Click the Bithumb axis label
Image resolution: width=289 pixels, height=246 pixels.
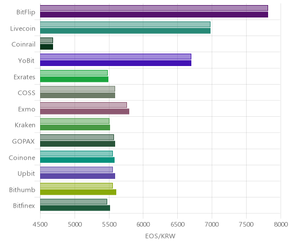(22, 190)
